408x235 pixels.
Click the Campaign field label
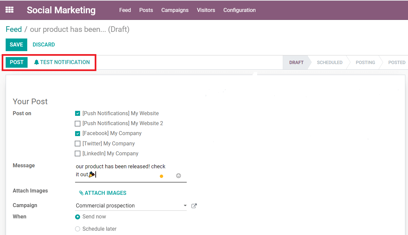point(25,205)
